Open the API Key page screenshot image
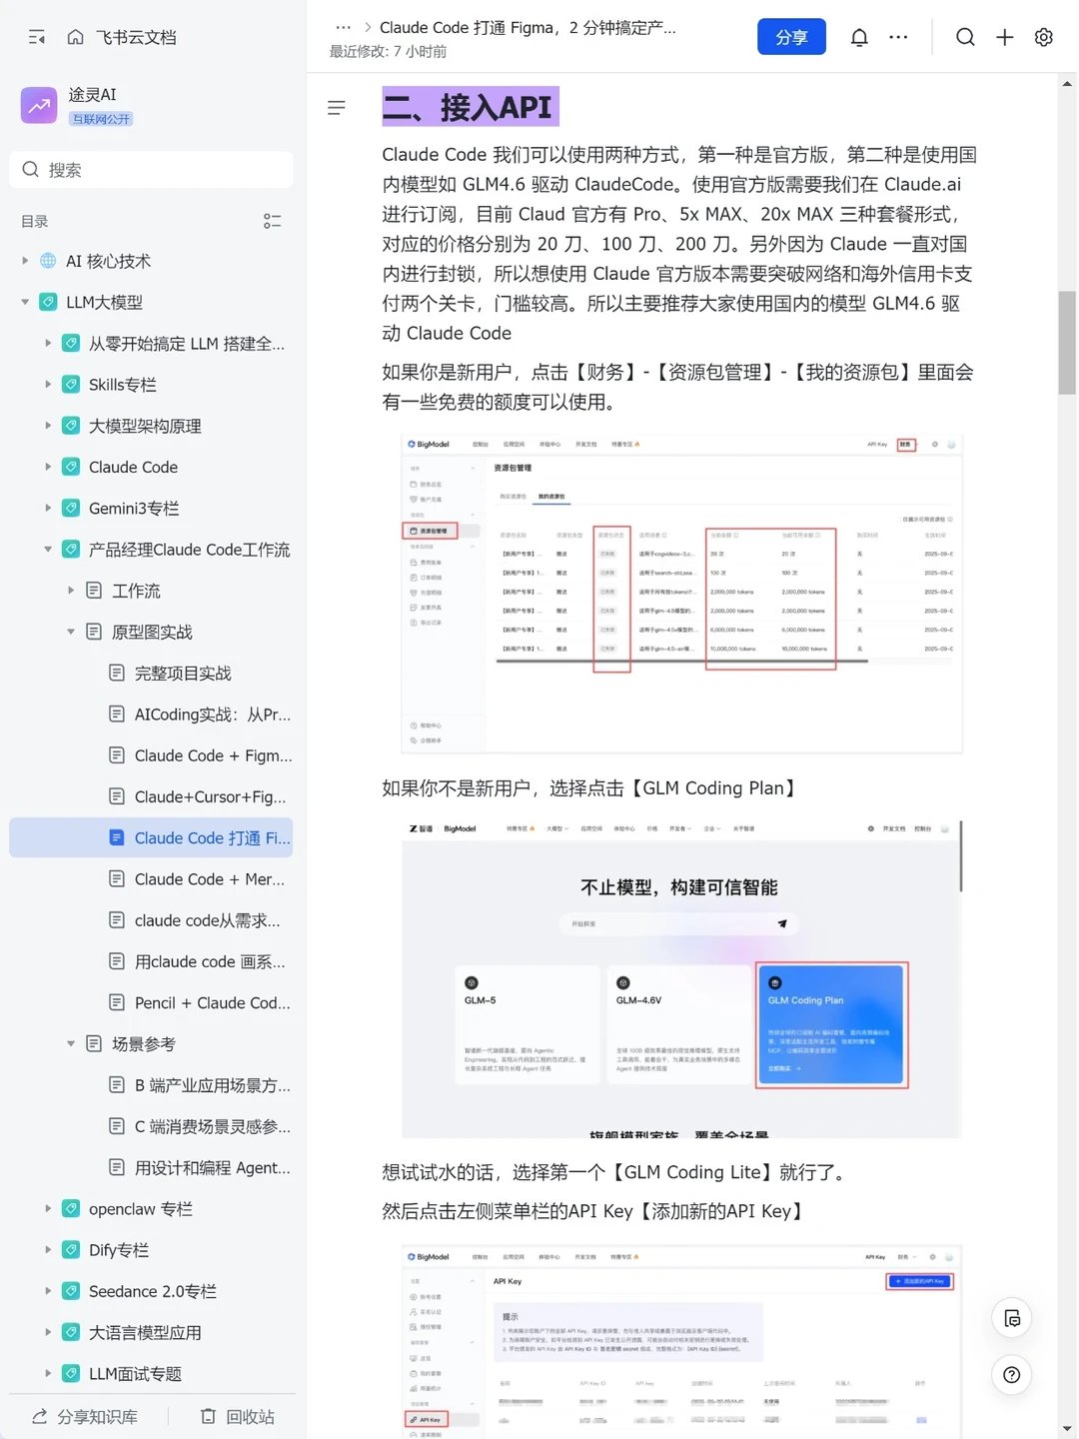This screenshot has width=1079, height=1439. point(682,1342)
